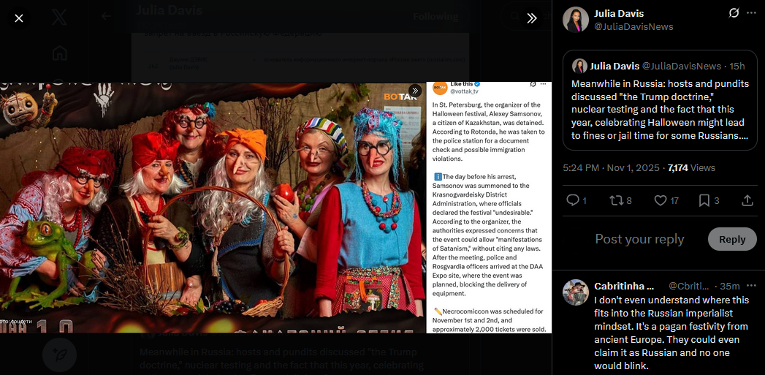Open Cabritinha display name link
765x375 pixels.
624,286
